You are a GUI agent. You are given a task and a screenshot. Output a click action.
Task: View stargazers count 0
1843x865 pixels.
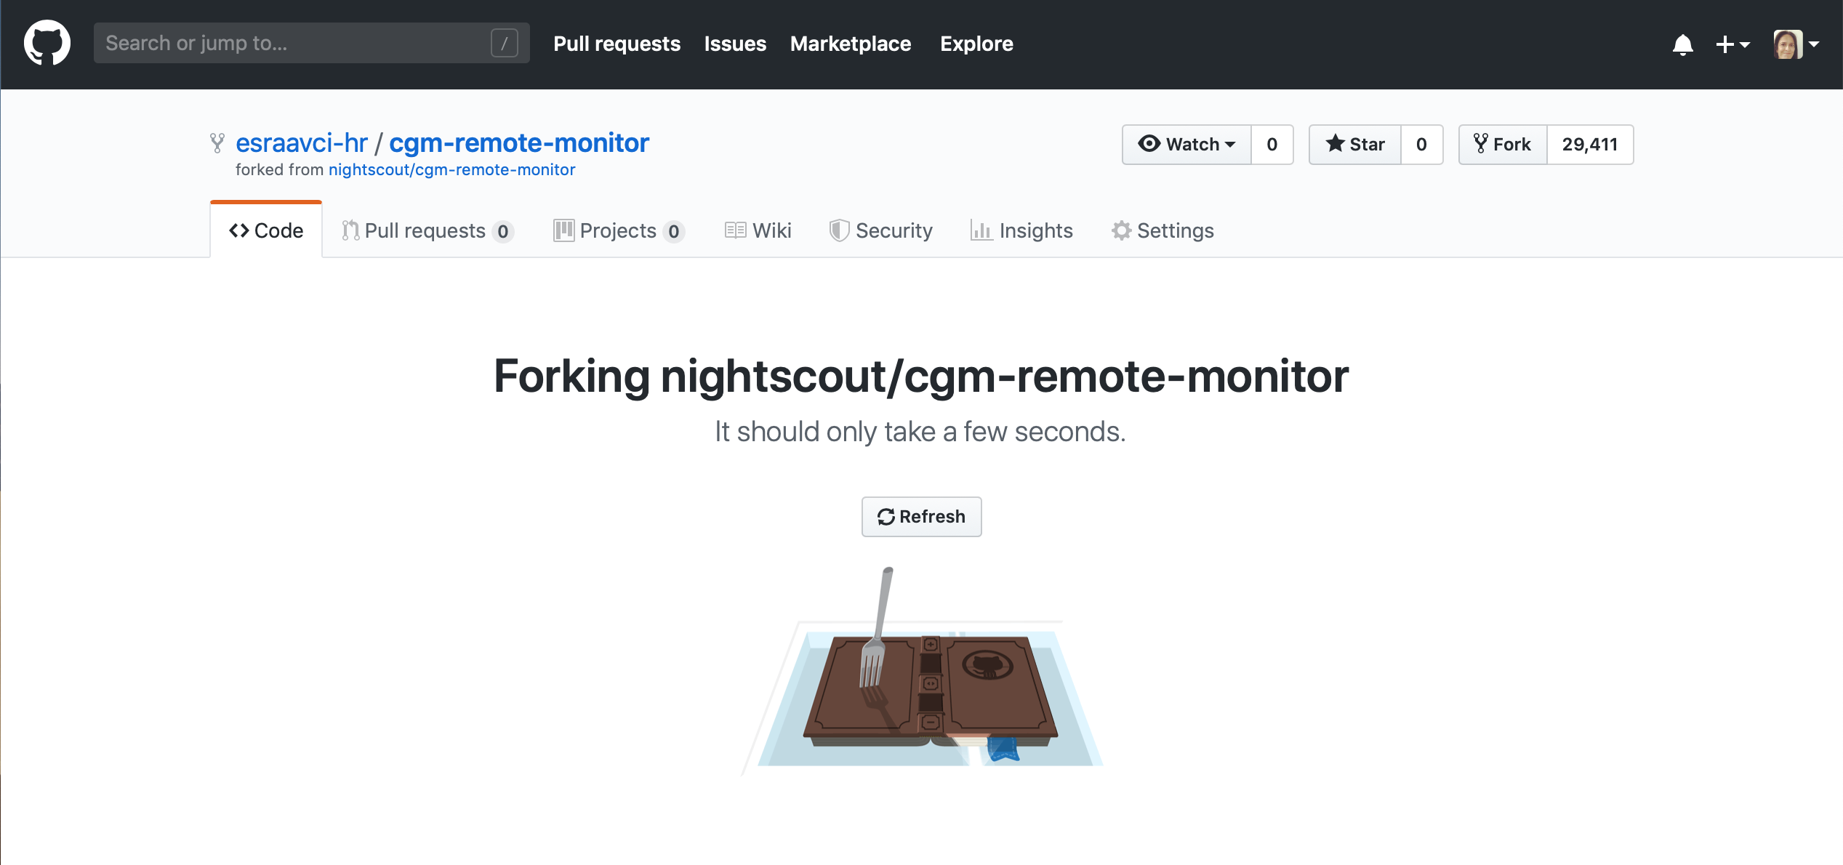pos(1421,145)
